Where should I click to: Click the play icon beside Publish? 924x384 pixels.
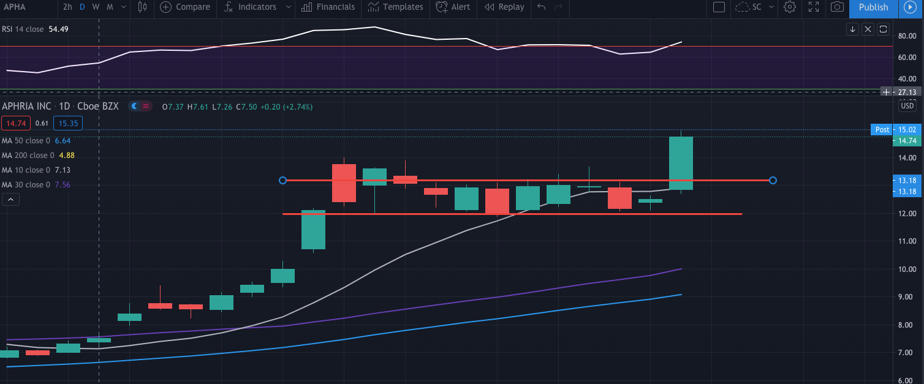909,7
